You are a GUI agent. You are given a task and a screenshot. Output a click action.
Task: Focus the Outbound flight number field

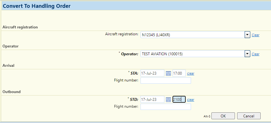click(166, 106)
